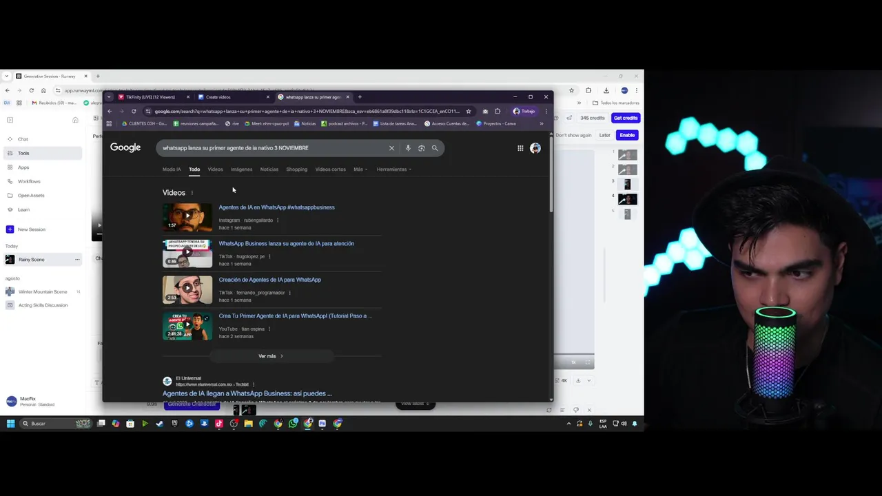Select the Shopping search tab

coord(297,169)
